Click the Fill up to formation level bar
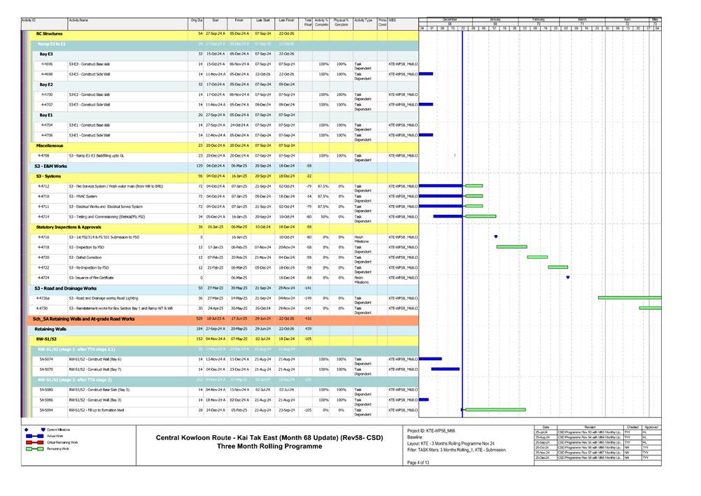 coord(495,409)
